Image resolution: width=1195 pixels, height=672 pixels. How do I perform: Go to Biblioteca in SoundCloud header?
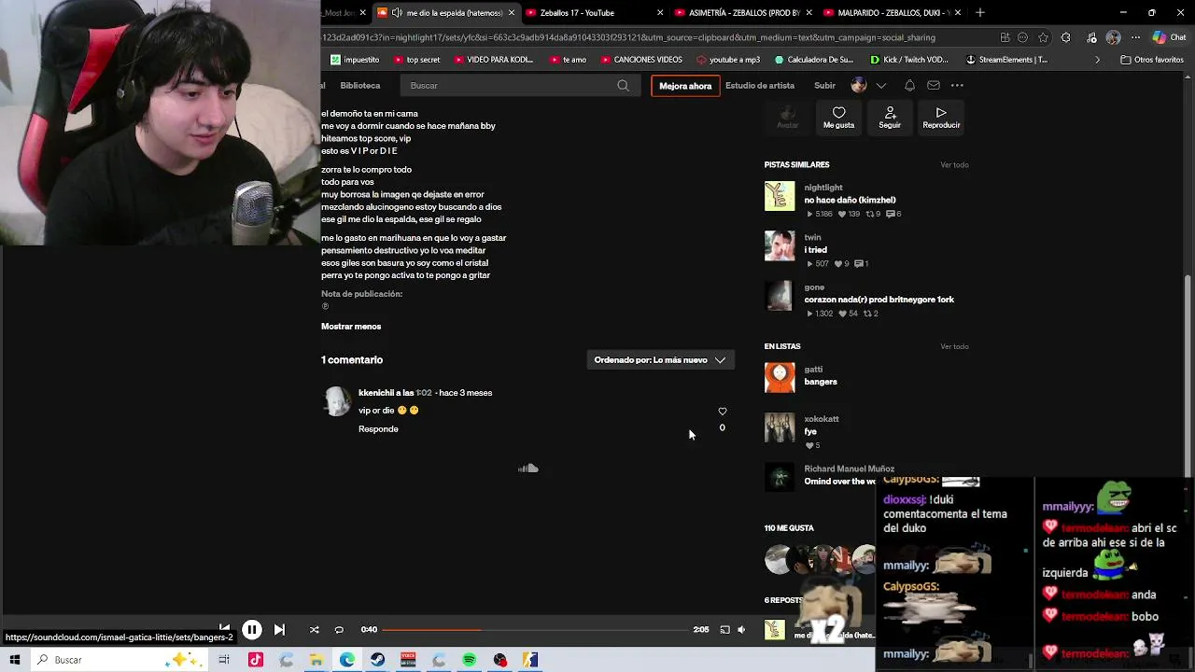click(360, 86)
